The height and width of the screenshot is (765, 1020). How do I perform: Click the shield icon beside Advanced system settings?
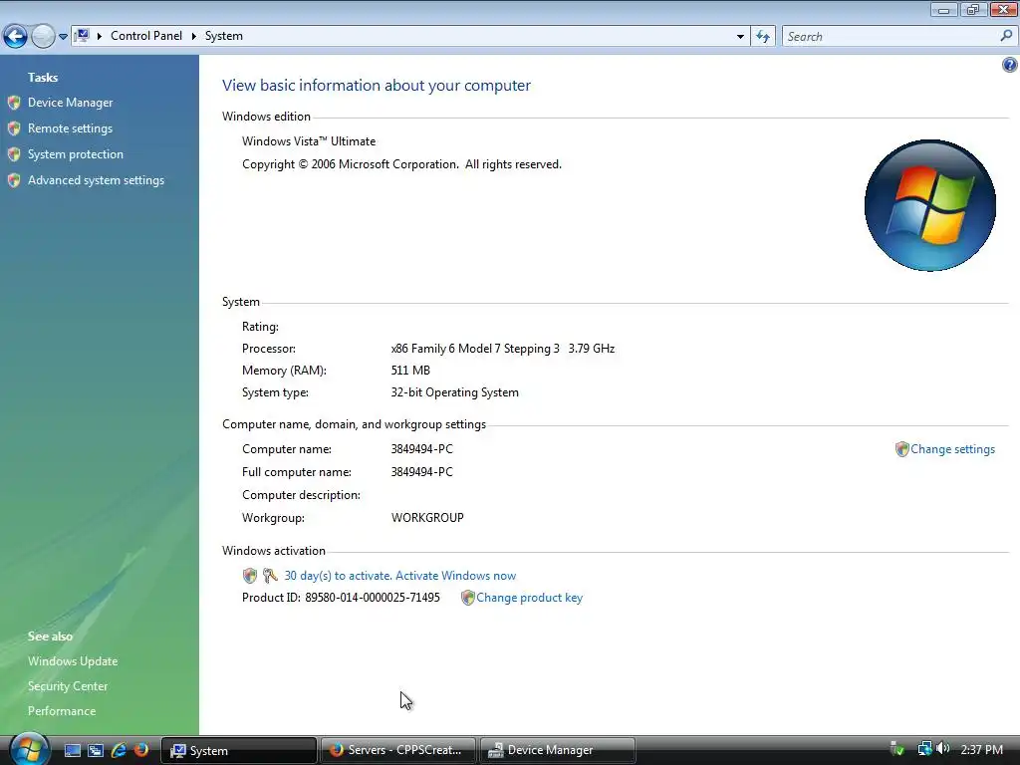(x=14, y=181)
